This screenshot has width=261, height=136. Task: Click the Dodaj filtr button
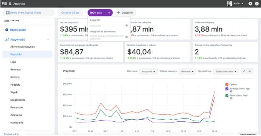[x=125, y=13]
